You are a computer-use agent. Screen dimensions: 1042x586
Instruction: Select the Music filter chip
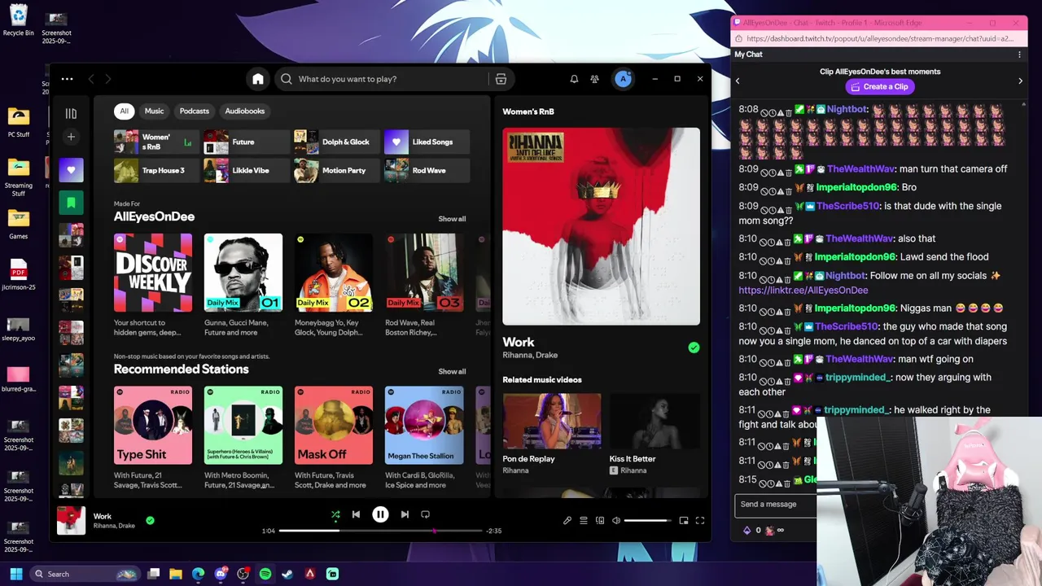point(154,111)
